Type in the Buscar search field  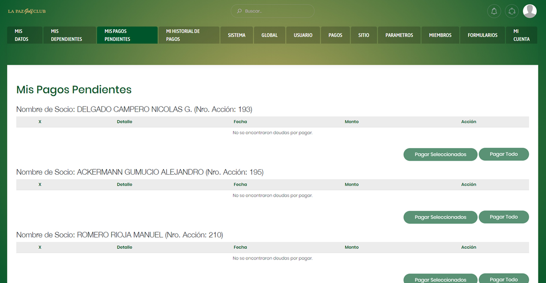coord(276,11)
